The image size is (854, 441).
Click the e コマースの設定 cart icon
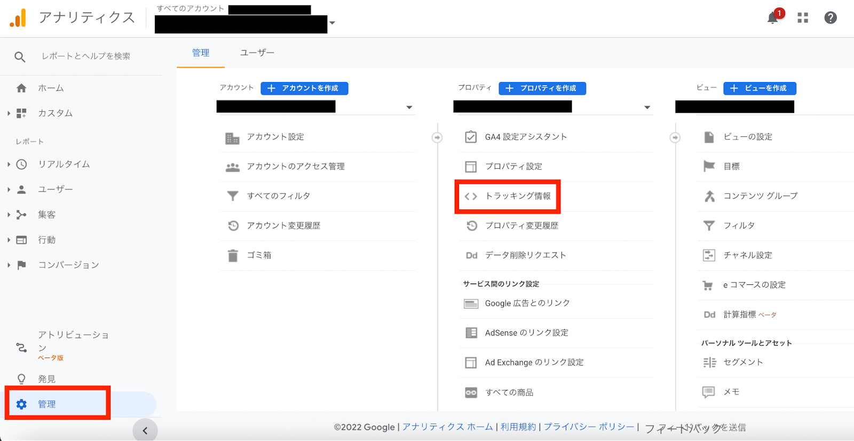[x=708, y=285]
